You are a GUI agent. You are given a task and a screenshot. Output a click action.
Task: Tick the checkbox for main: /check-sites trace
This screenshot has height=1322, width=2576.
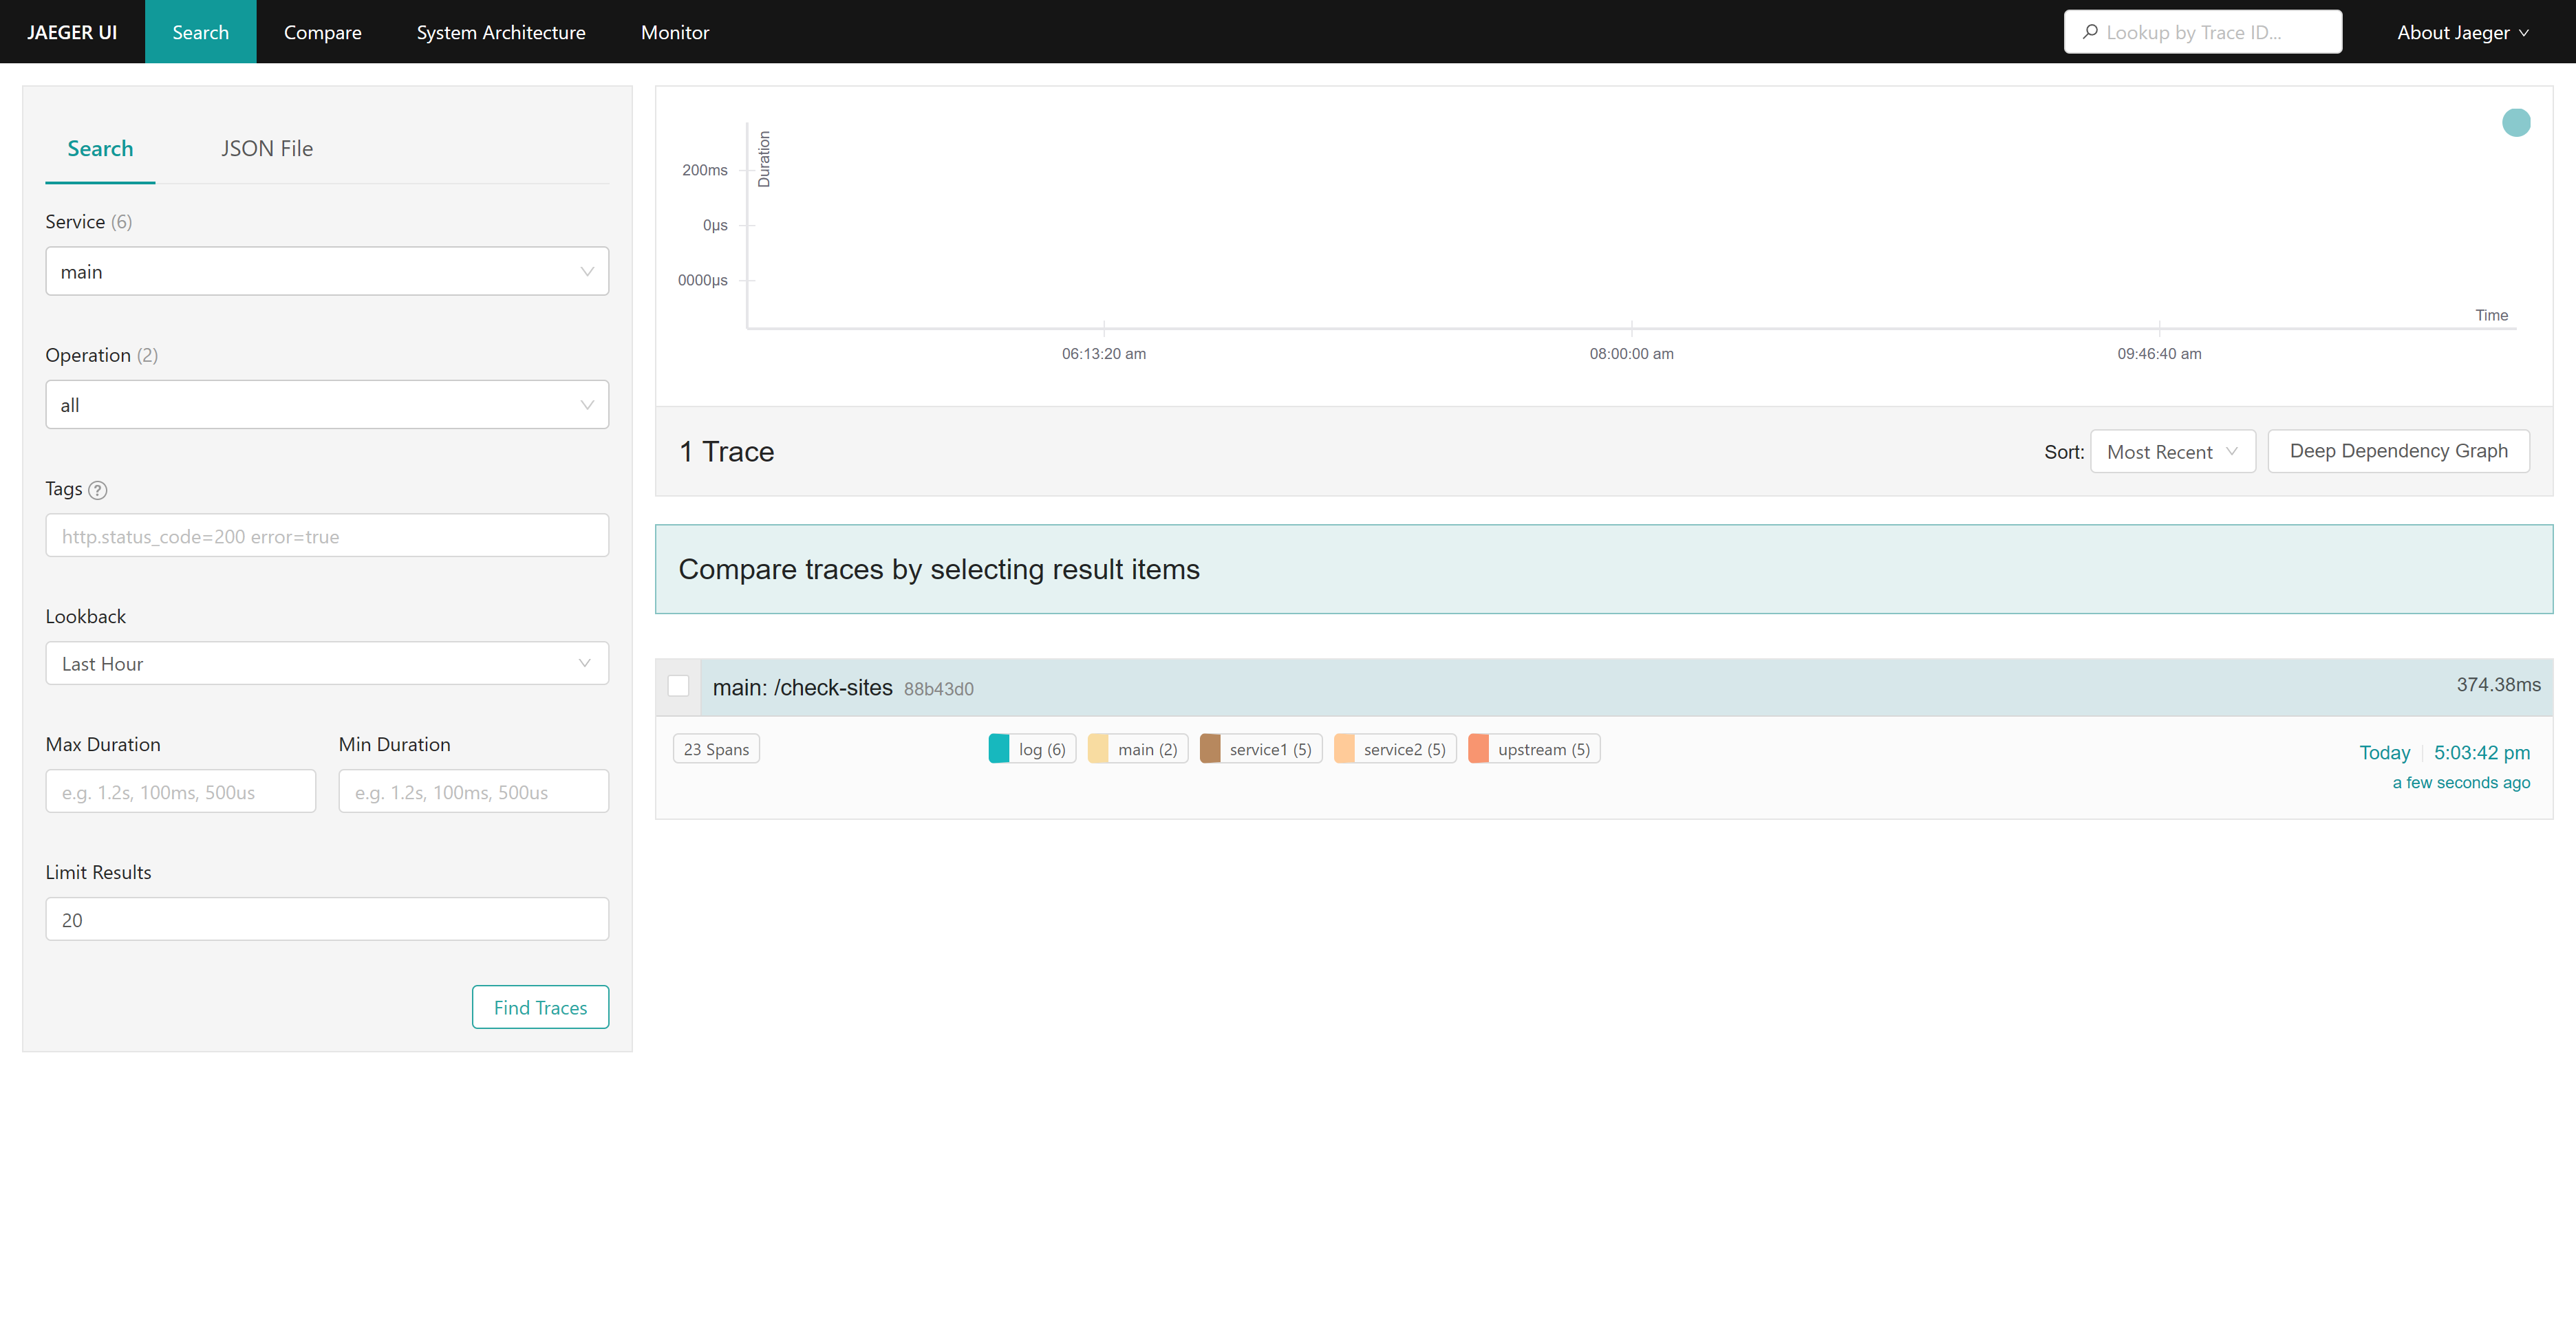tap(679, 686)
